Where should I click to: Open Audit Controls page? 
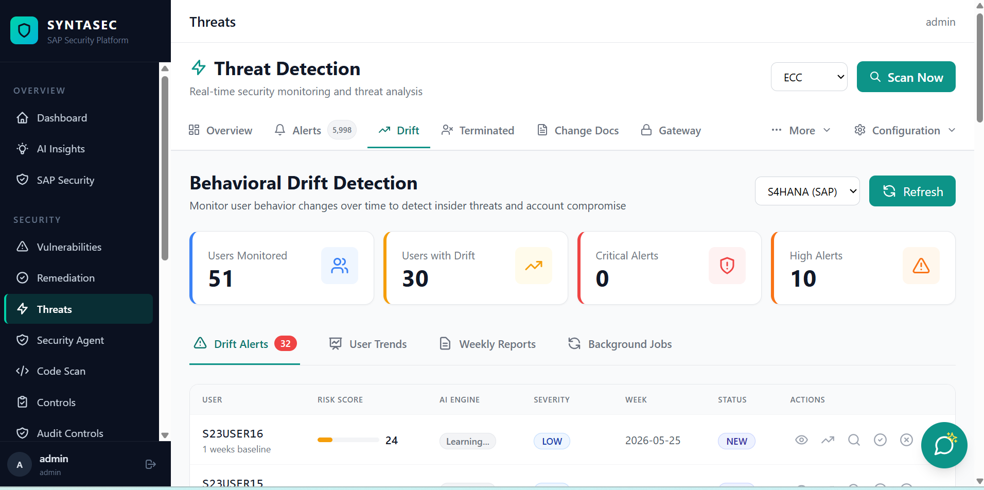[79, 433]
